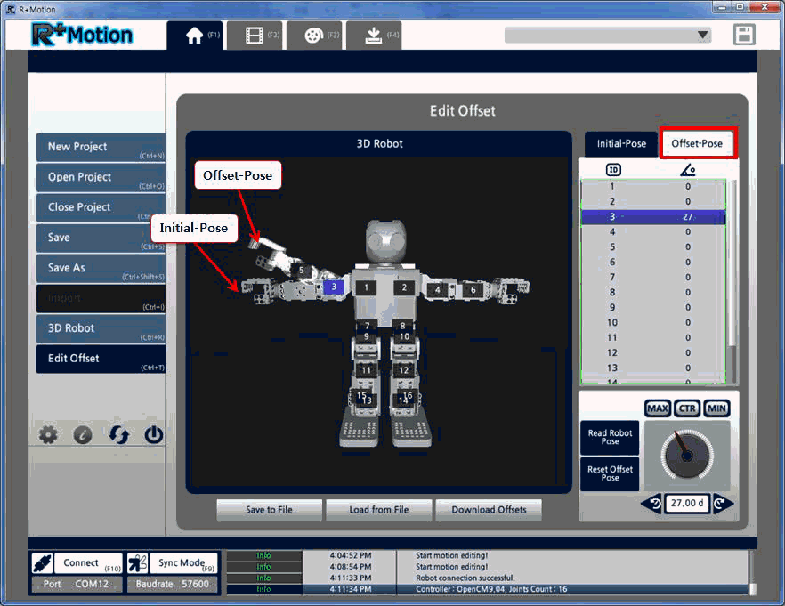The width and height of the screenshot is (785, 606).
Task: Increase angle with clockwise arrow
Action: tap(723, 503)
